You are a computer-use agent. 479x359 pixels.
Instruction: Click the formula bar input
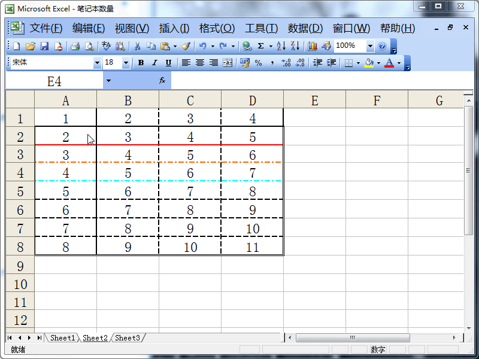322,81
